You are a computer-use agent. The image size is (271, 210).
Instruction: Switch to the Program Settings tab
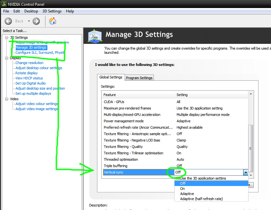tap(139, 78)
